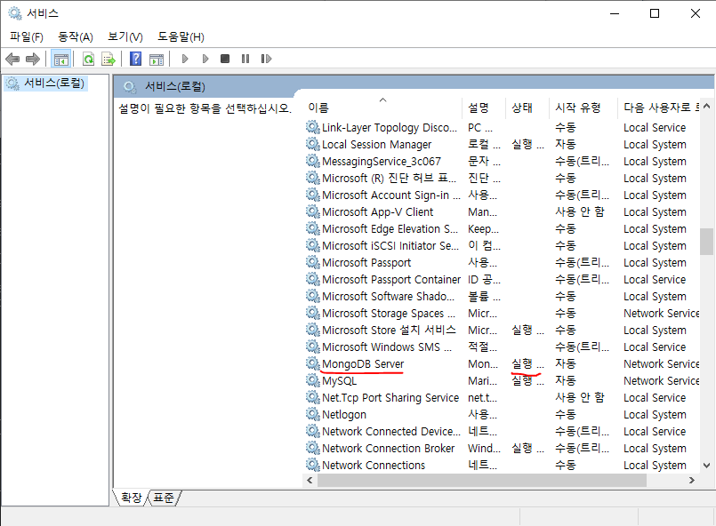This screenshot has width=716, height=526.
Task: Click Network Service cell of MySQL row
Action: click(662, 381)
